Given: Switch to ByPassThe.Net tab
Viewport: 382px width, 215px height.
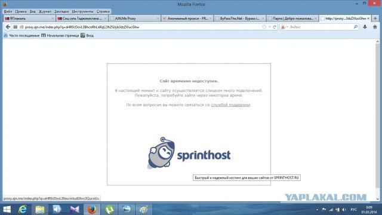Looking at the screenshot, I should [x=240, y=19].
